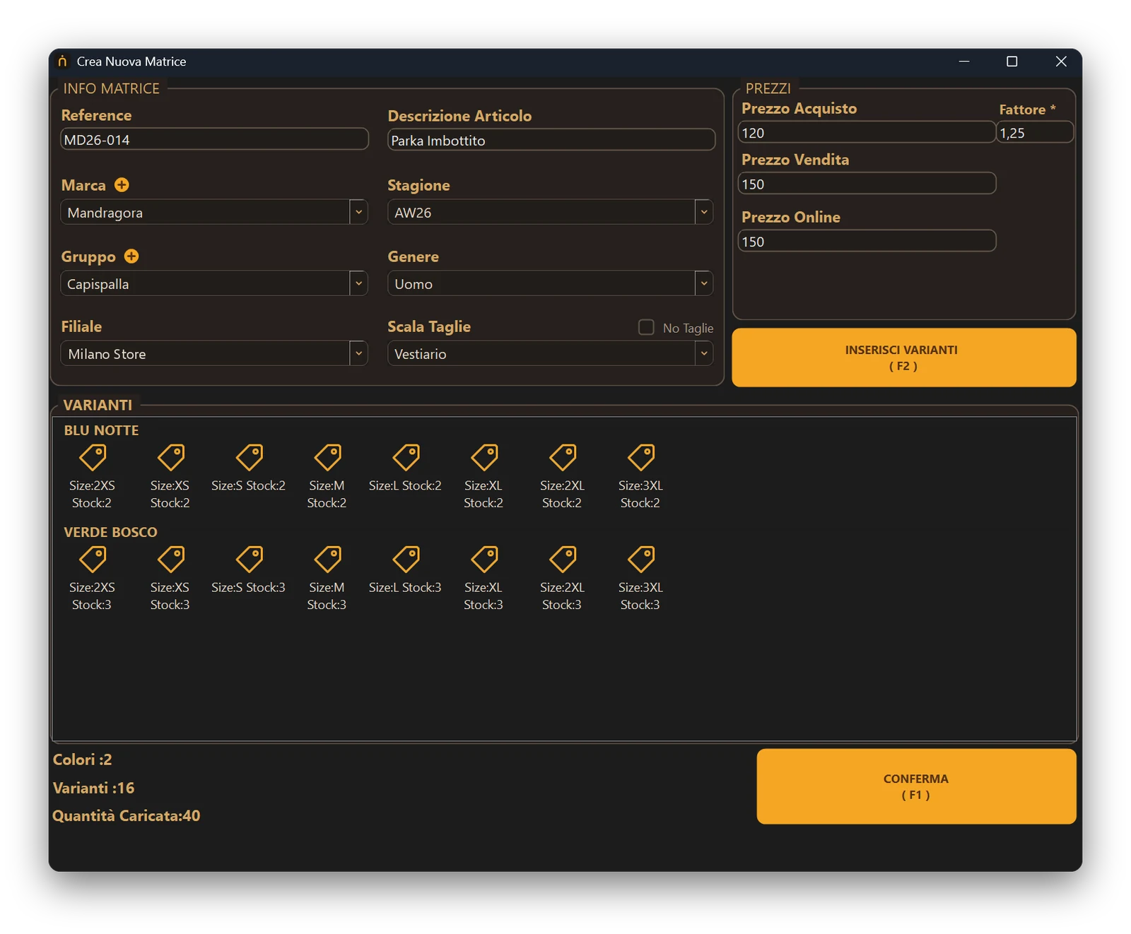The image size is (1131, 934).
Task: Select Verde Bosco Size:2XL tag icon
Action: pyautogui.click(x=563, y=559)
